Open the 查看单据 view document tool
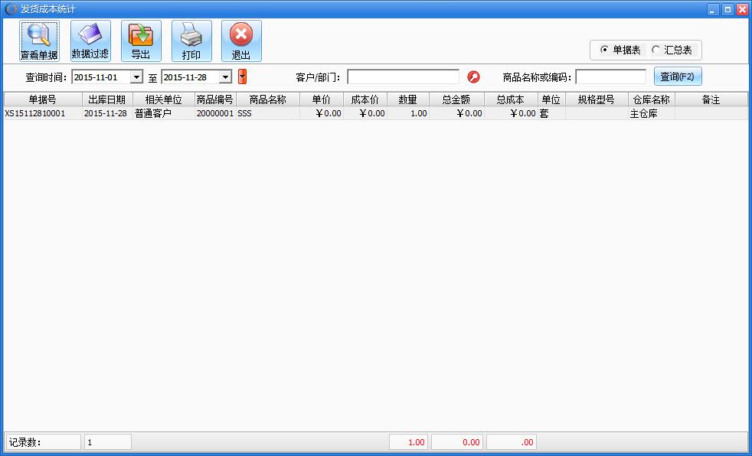Screen dimensions: 752x456 [39, 41]
